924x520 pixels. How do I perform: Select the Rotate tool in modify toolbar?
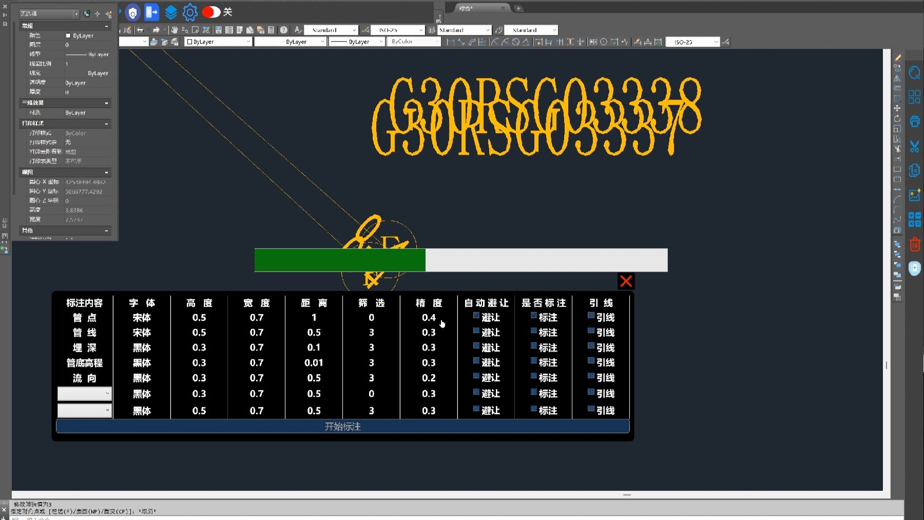[897, 119]
